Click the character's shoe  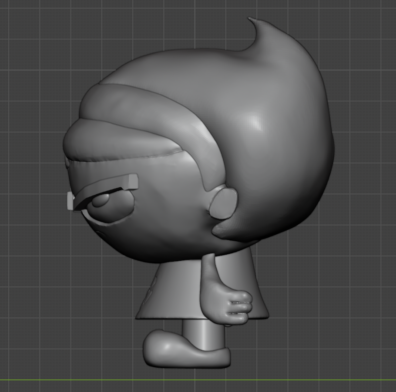tap(186, 349)
